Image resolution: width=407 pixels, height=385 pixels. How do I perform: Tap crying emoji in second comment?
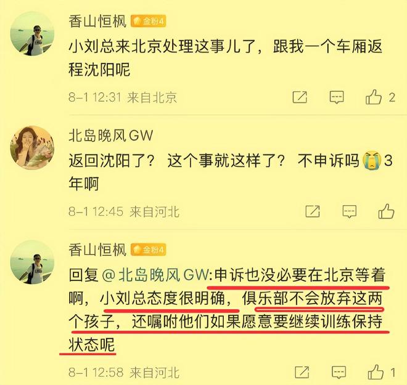pyautogui.click(x=372, y=161)
